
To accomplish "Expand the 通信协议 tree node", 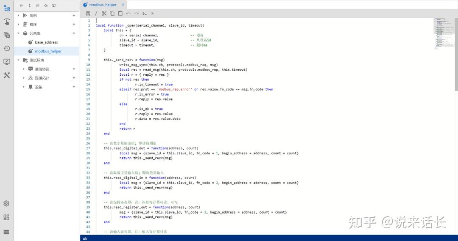I will point(24,69).
